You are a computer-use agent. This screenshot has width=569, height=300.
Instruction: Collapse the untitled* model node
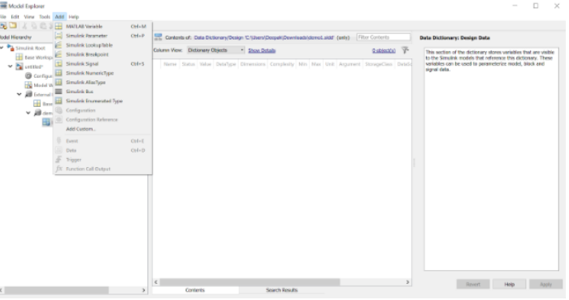(x=11, y=66)
